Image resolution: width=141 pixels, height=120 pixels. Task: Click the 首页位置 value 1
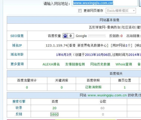coord(125,87)
